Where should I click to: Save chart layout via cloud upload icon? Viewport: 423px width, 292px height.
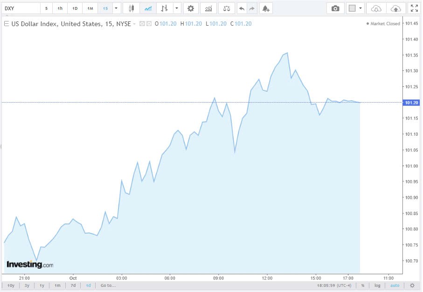point(396,8)
